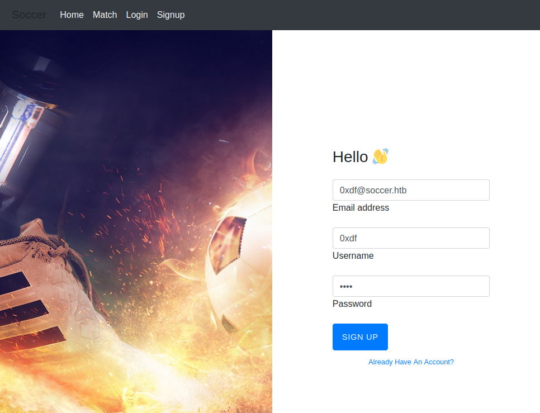The width and height of the screenshot is (540, 413).
Task: Focus the email field containing 0xdf@soccer.htb
Action: [411, 190]
